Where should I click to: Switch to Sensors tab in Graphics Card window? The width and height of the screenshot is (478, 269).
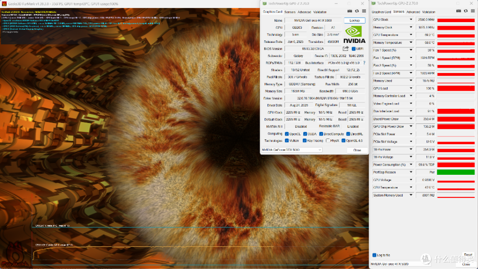[x=289, y=12]
